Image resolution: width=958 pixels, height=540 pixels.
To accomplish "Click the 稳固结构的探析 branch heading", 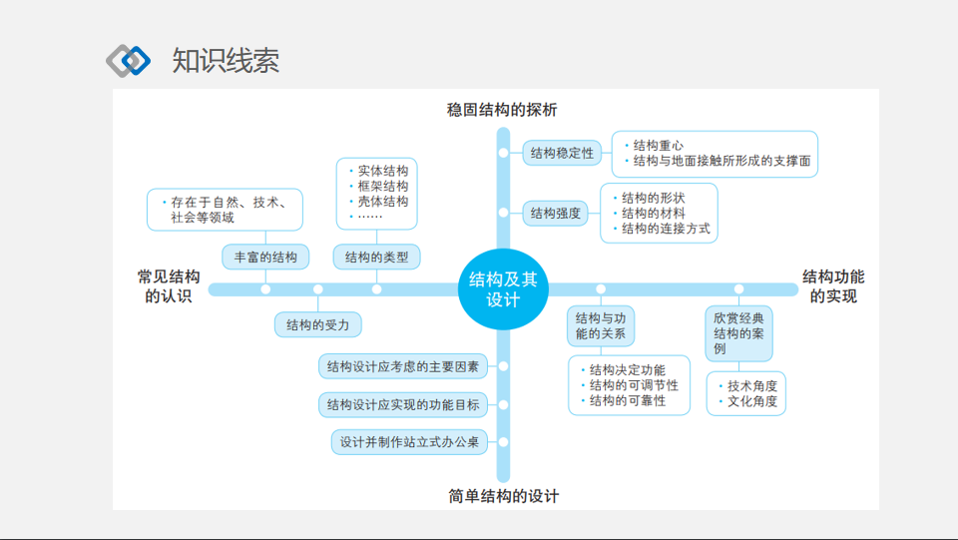I will (502, 109).
